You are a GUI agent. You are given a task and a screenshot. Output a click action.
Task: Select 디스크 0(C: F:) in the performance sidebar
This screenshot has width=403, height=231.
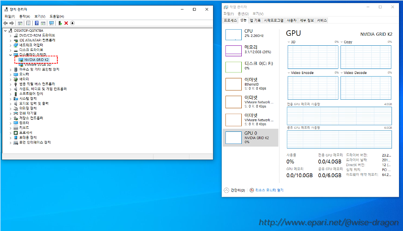pyautogui.click(x=250, y=67)
